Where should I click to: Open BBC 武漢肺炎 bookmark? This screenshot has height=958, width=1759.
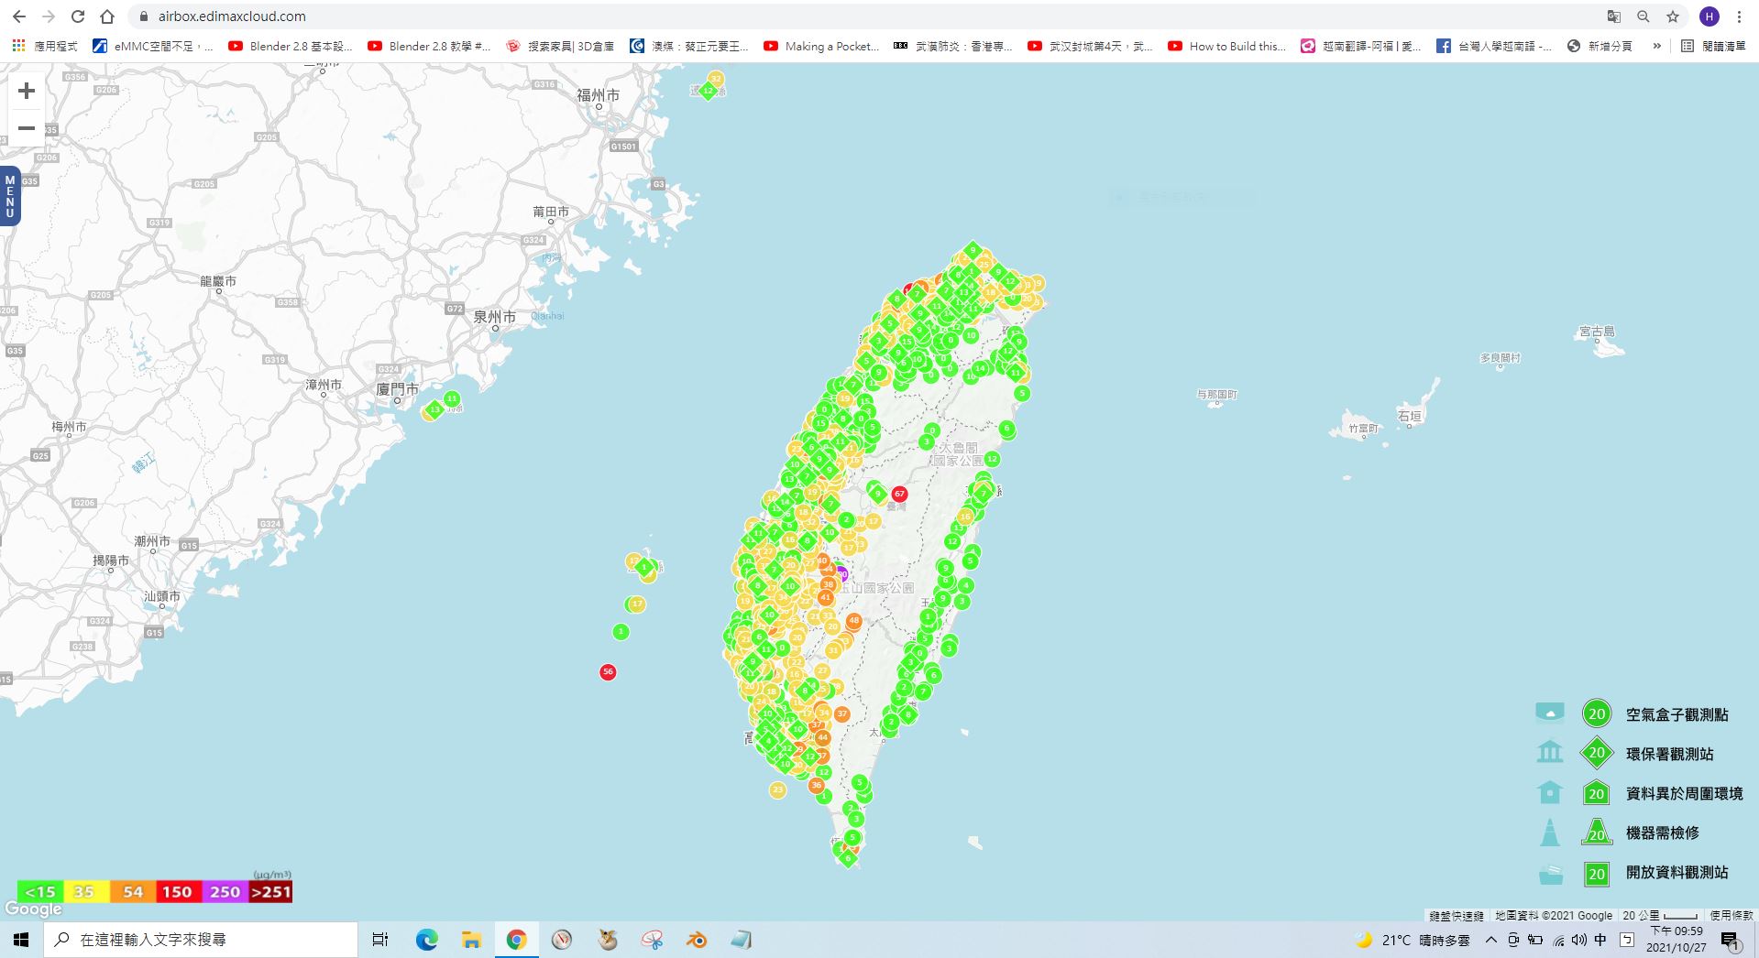coord(953,46)
